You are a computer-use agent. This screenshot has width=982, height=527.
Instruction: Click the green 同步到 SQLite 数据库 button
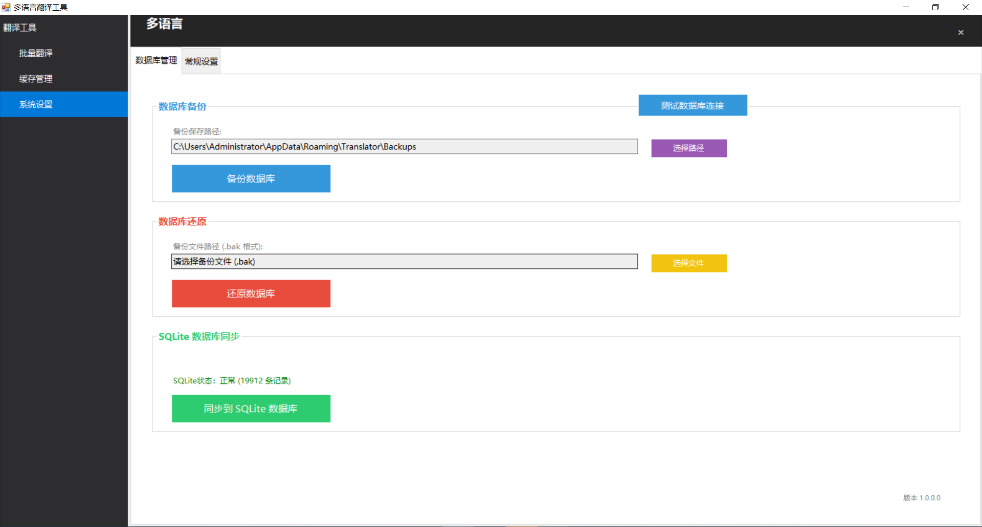tap(251, 408)
